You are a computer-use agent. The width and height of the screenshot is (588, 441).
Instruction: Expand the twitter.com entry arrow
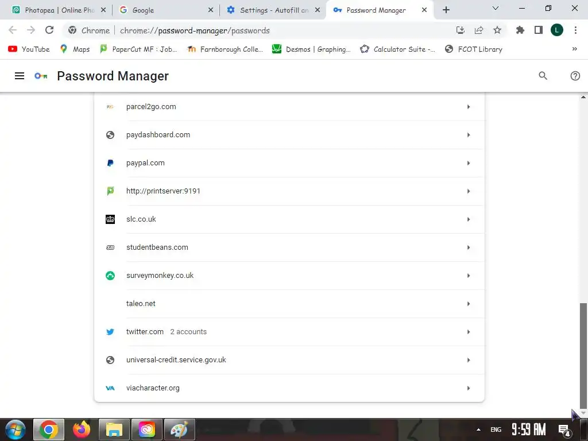click(x=469, y=332)
